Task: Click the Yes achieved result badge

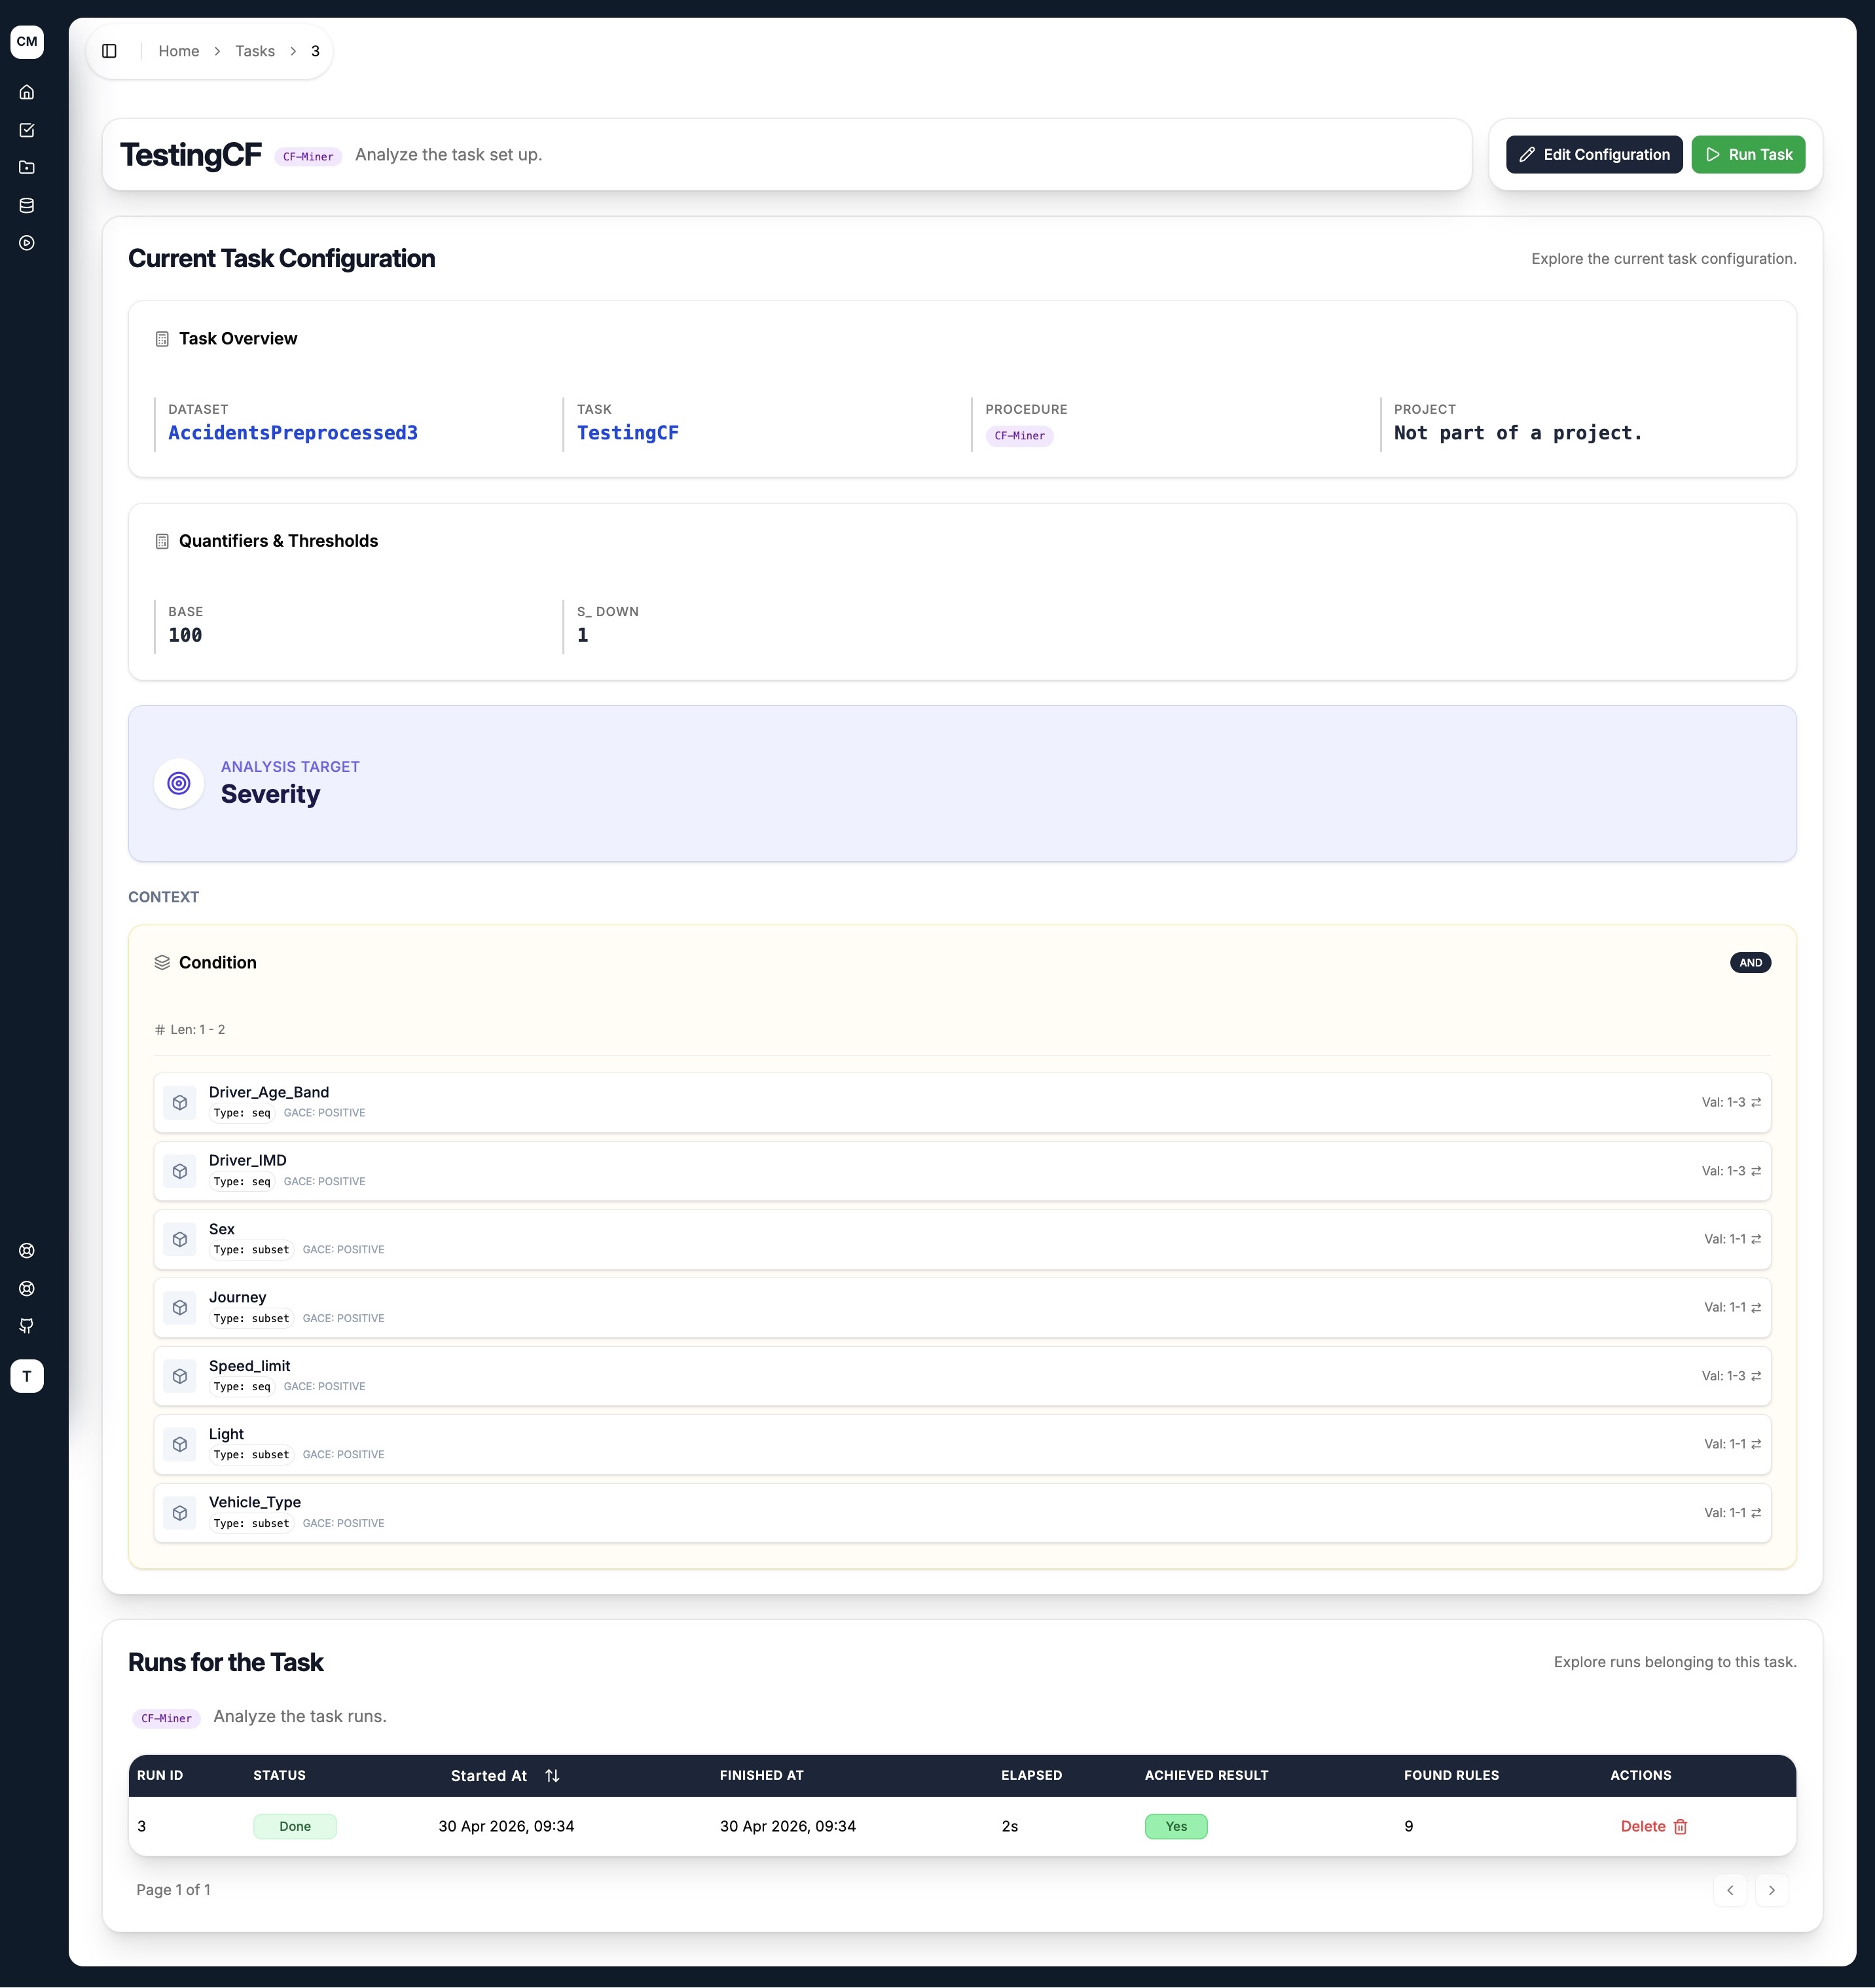Action: pos(1176,1826)
